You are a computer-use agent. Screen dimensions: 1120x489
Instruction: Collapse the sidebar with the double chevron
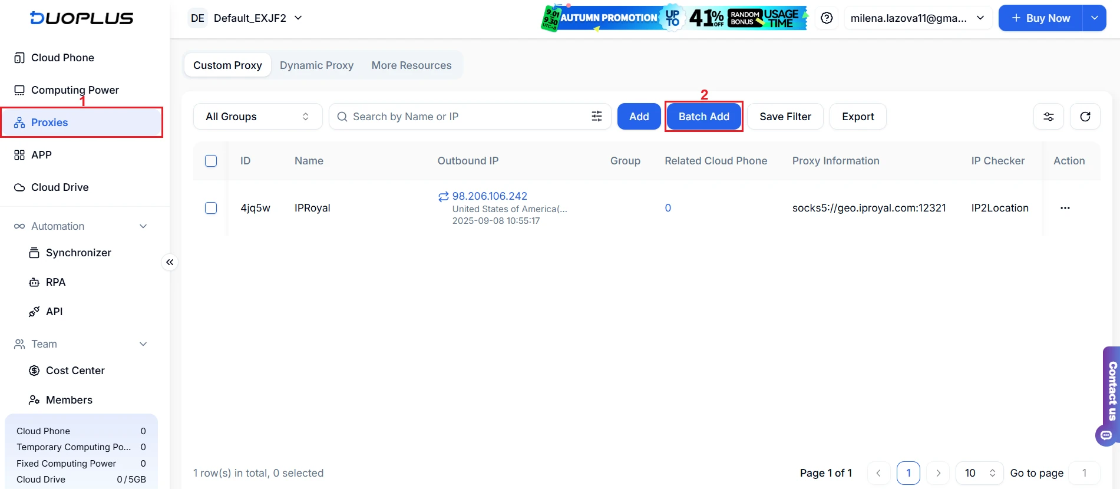tap(170, 262)
